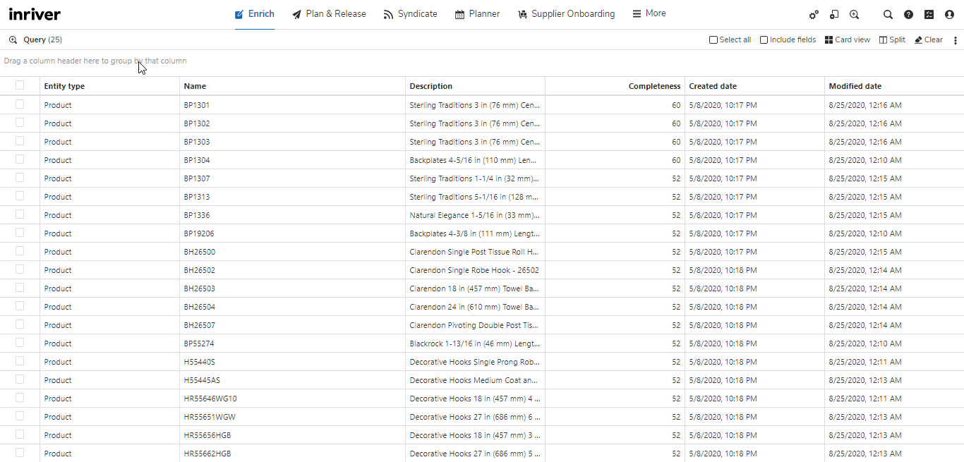Click description starting 'Decorative Hooks Medium Coat'

[475, 380]
